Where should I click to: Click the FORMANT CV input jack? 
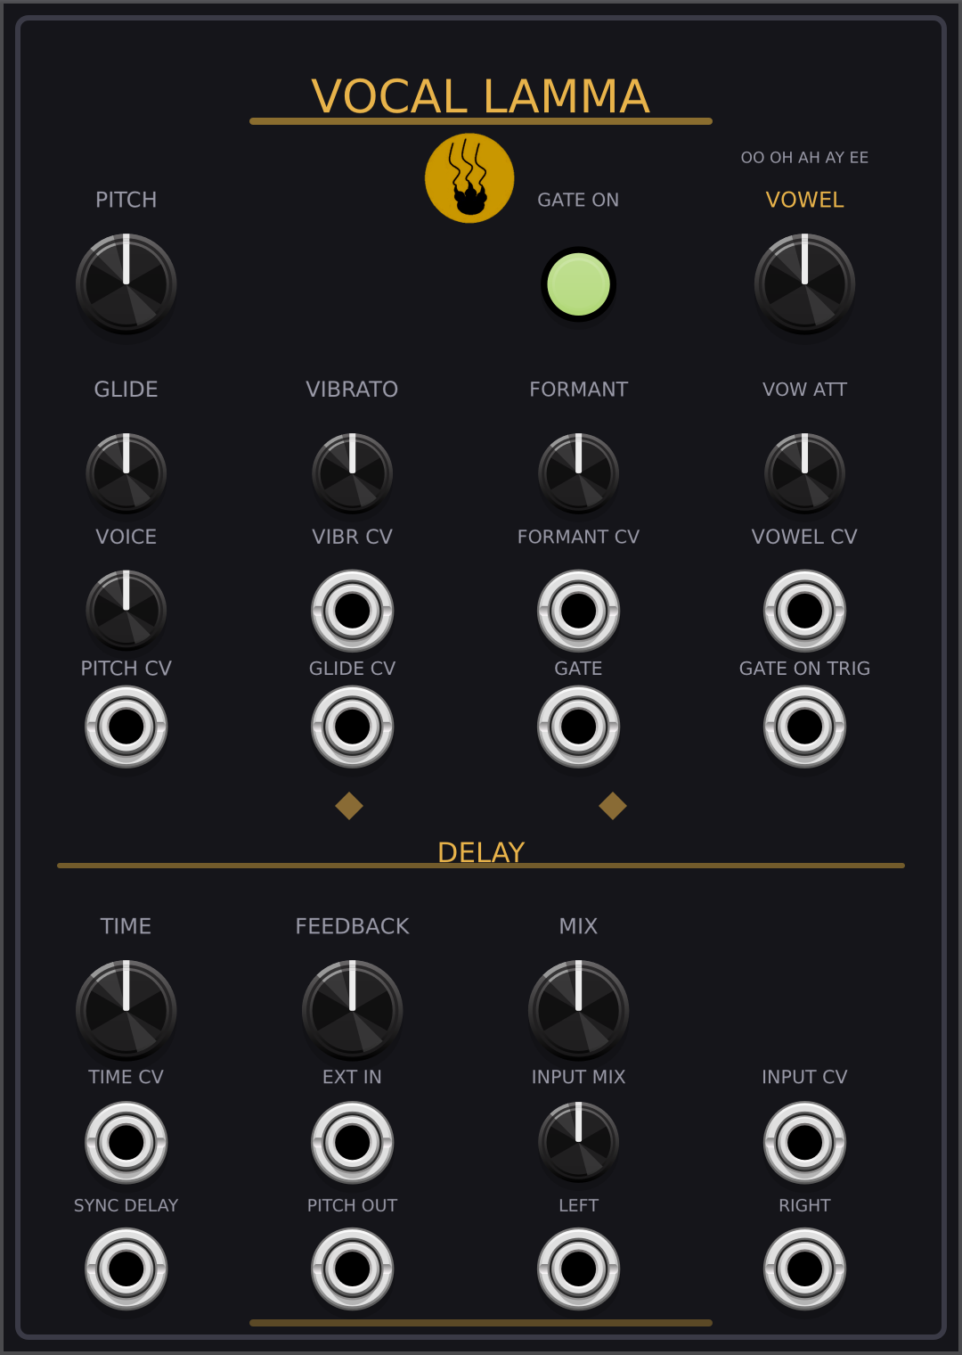tap(579, 611)
